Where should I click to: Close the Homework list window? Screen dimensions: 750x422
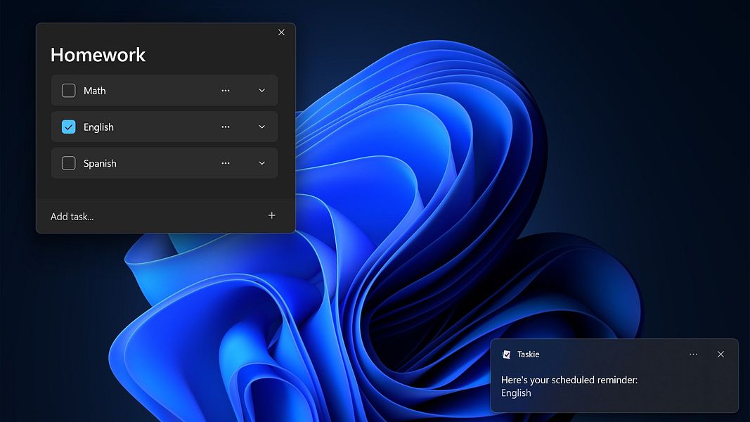click(x=281, y=32)
